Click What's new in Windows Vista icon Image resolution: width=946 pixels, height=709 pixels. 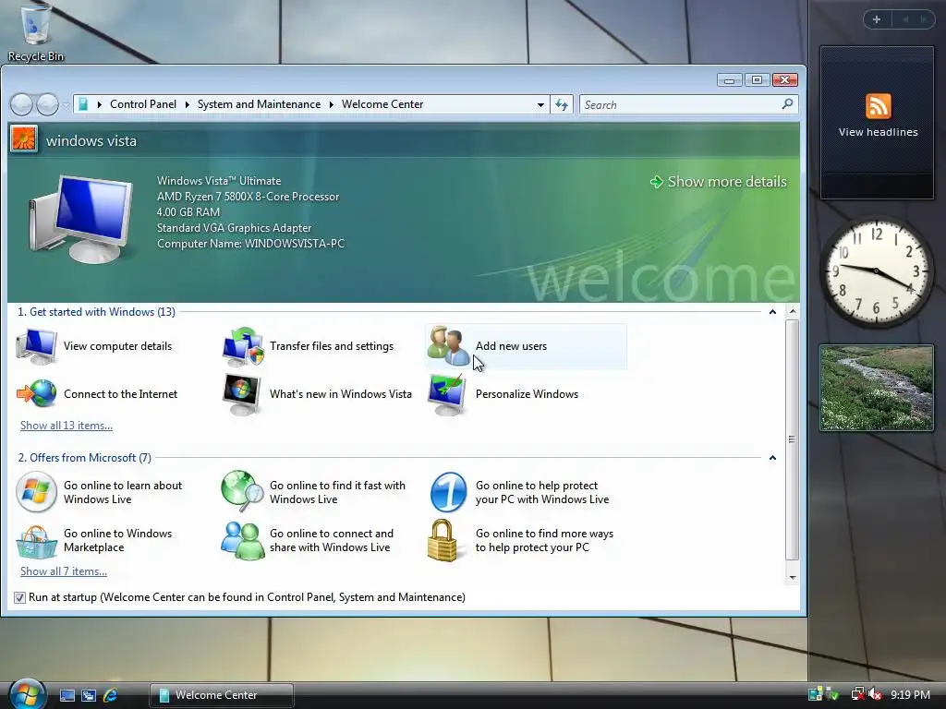[242, 393]
